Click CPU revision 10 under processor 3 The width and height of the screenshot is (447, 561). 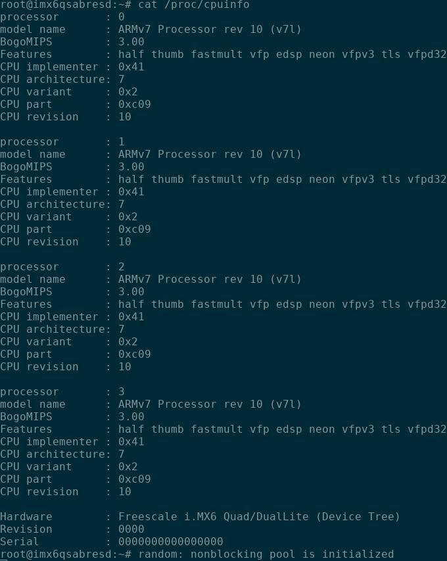click(x=124, y=492)
